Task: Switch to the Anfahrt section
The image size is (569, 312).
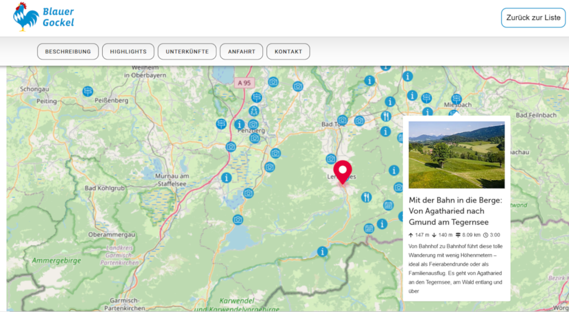Action: point(241,52)
